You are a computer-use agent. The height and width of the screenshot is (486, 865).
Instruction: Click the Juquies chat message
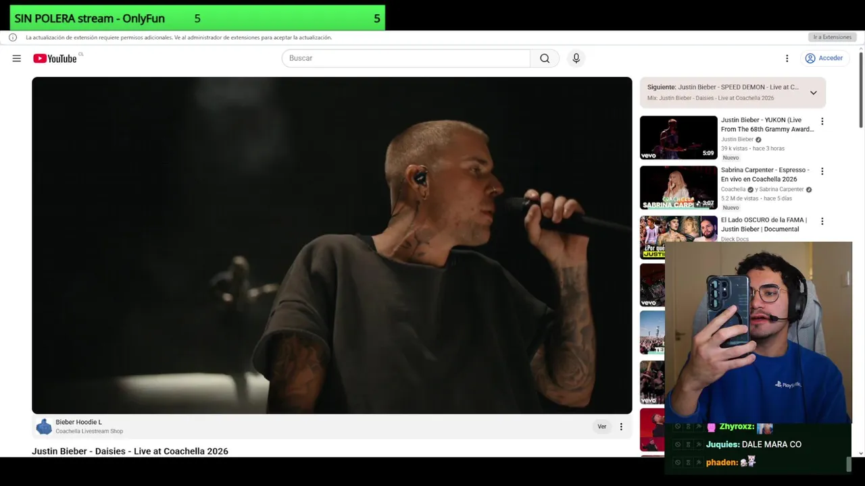pyautogui.click(x=753, y=444)
